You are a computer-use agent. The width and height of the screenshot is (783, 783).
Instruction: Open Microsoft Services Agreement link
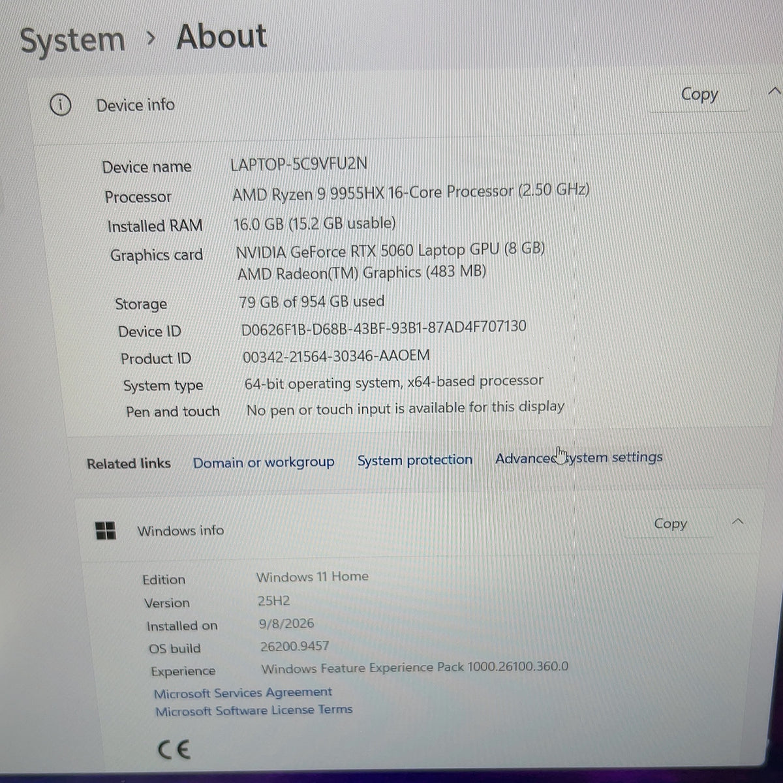243,693
